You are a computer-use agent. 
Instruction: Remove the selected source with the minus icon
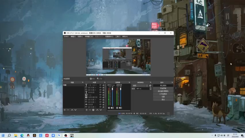pos(90,110)
